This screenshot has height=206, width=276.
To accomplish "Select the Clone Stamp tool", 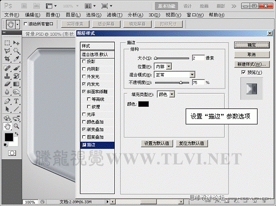I will tap(7, 76).
